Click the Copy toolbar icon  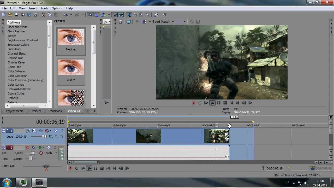click(50, 15)
